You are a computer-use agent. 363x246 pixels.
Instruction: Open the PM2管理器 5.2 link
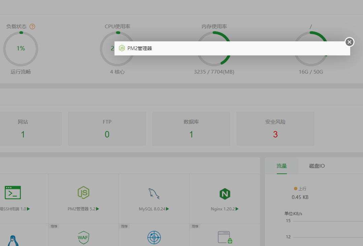(x=81, y=209)
